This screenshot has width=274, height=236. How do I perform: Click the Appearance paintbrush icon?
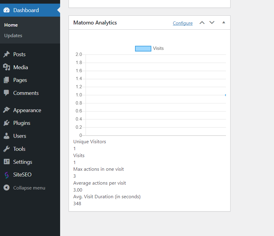point(7,110)
